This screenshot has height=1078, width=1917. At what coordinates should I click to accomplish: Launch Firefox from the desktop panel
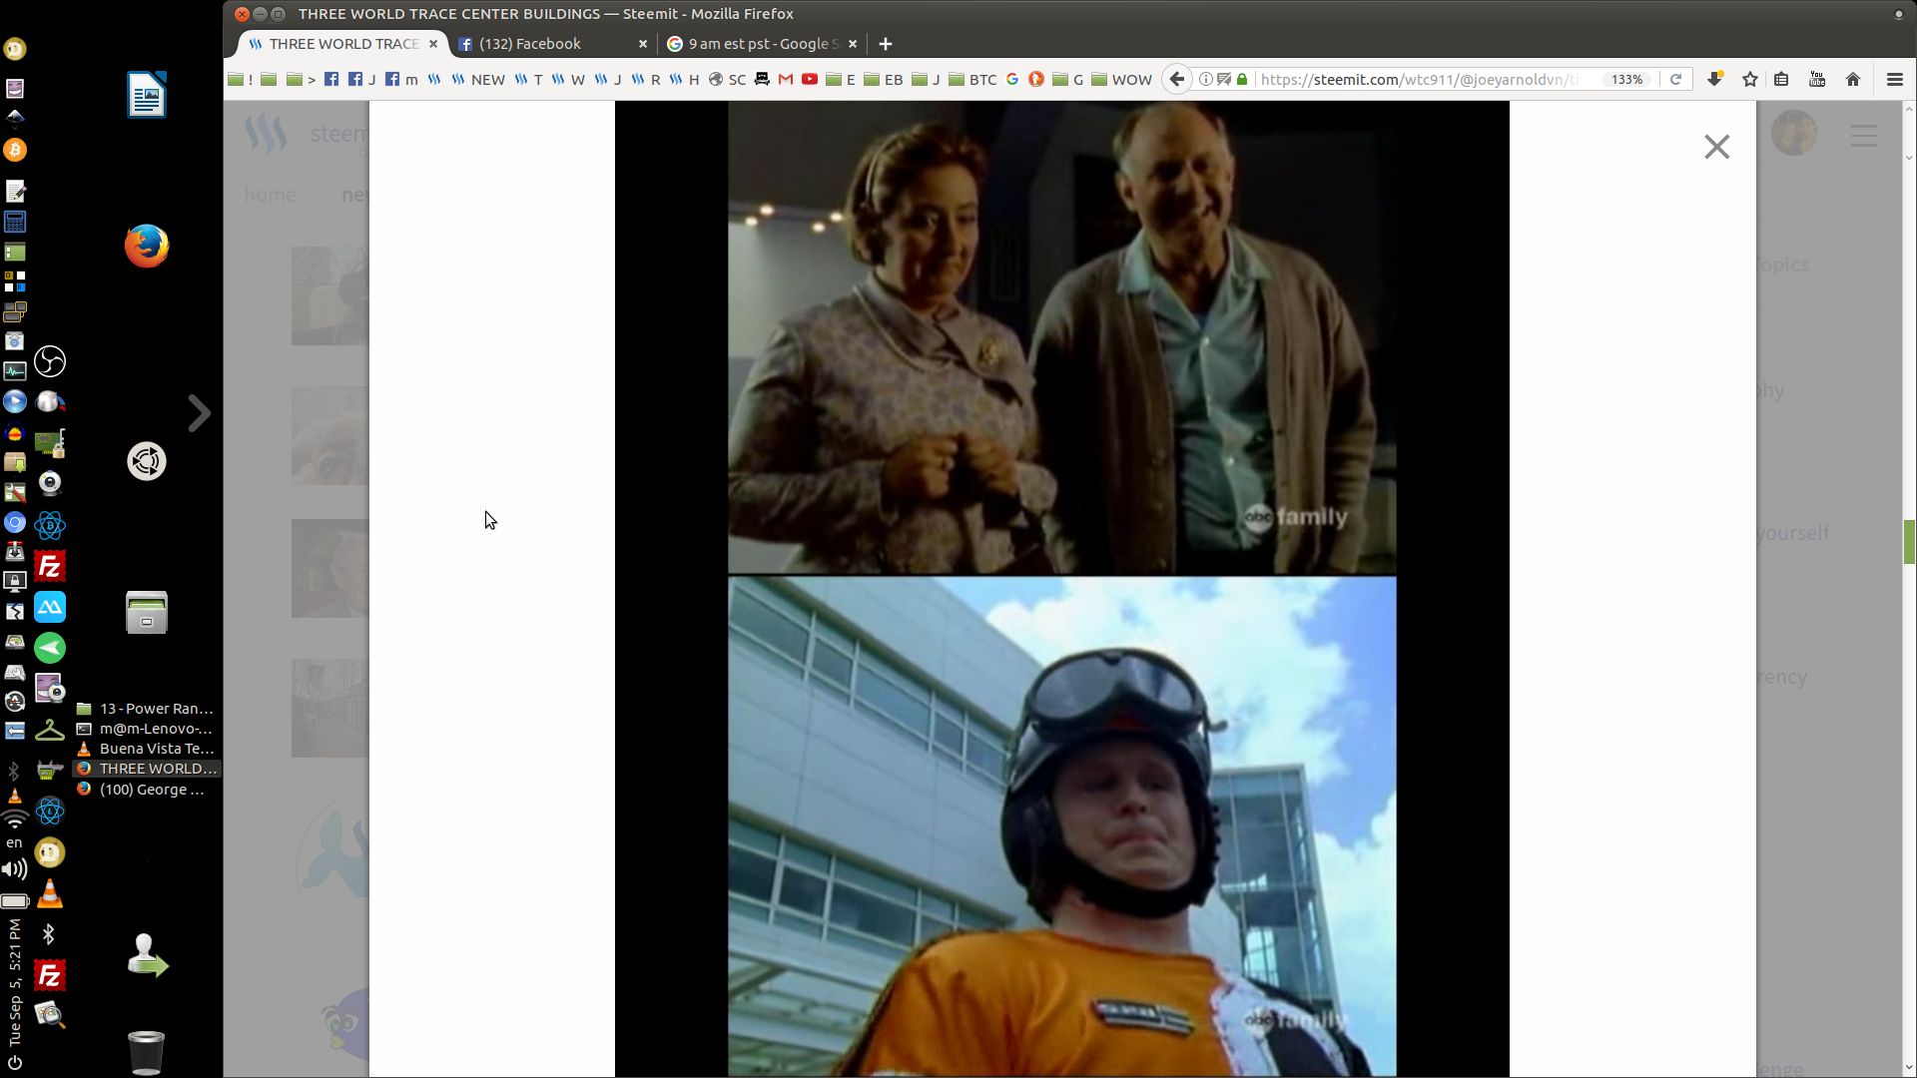pos(147,246)
